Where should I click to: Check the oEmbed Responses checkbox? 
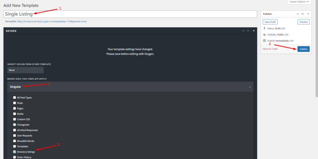point(15,130)
